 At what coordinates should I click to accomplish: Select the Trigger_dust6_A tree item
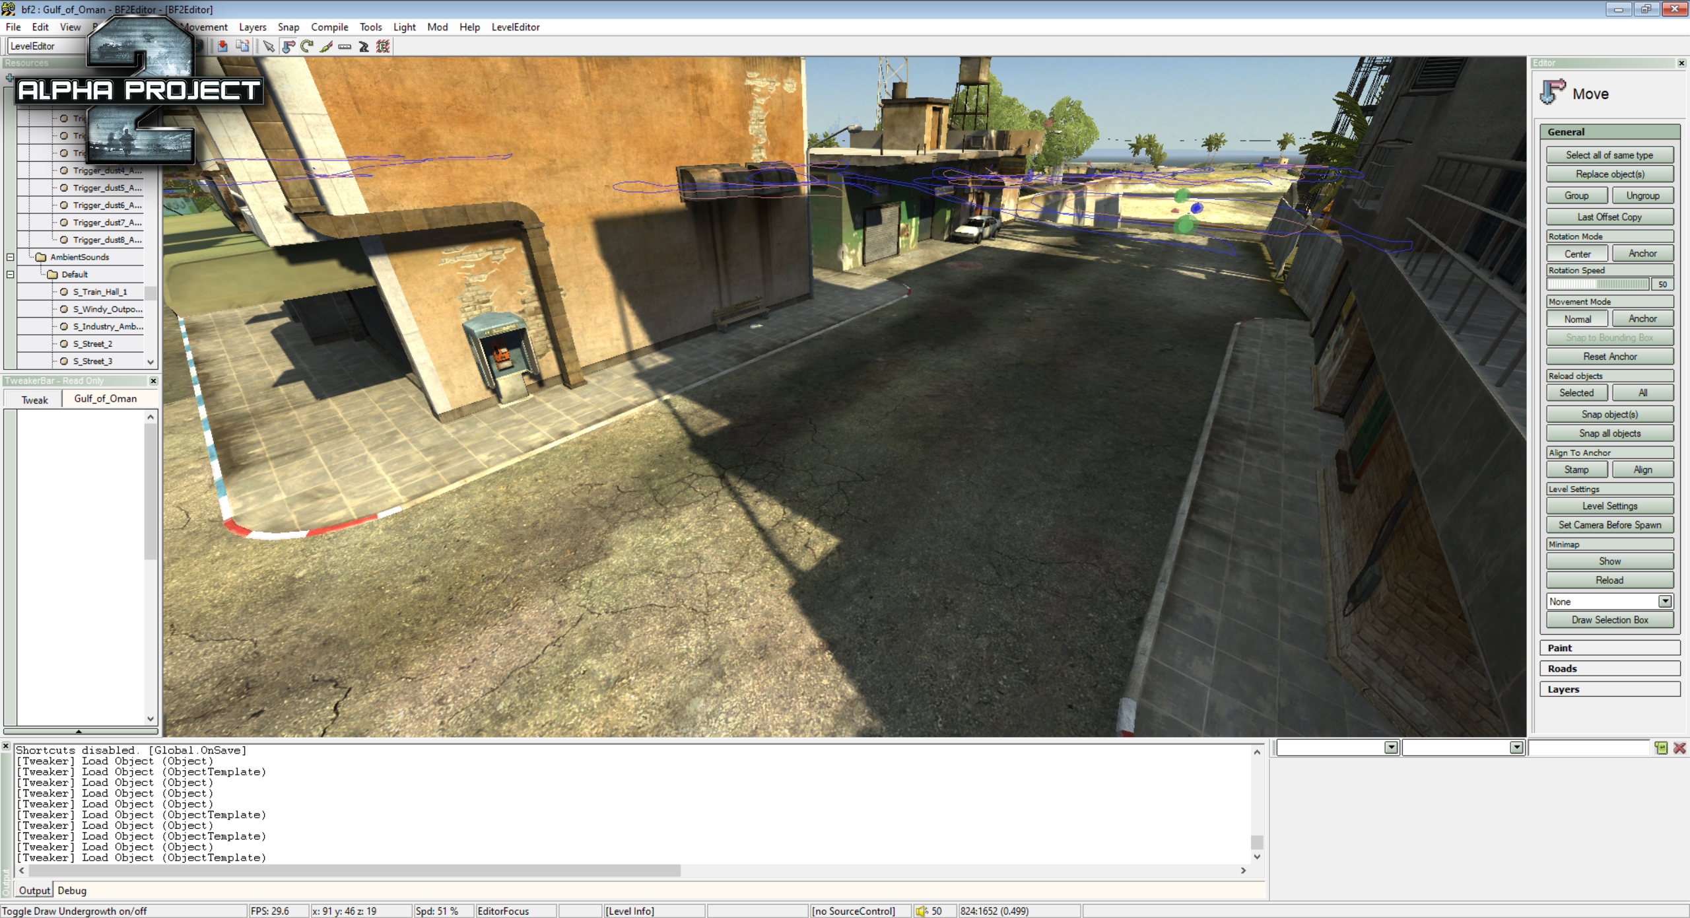107,205
